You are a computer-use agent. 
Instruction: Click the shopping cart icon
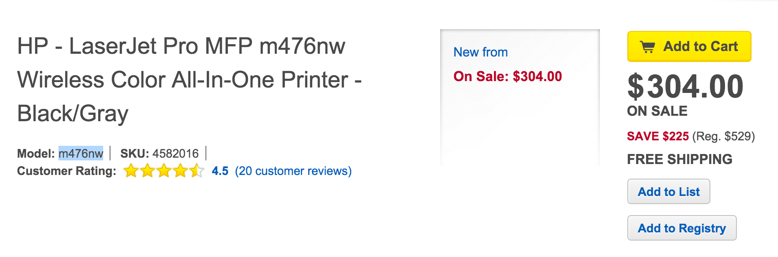click(647, 47)
